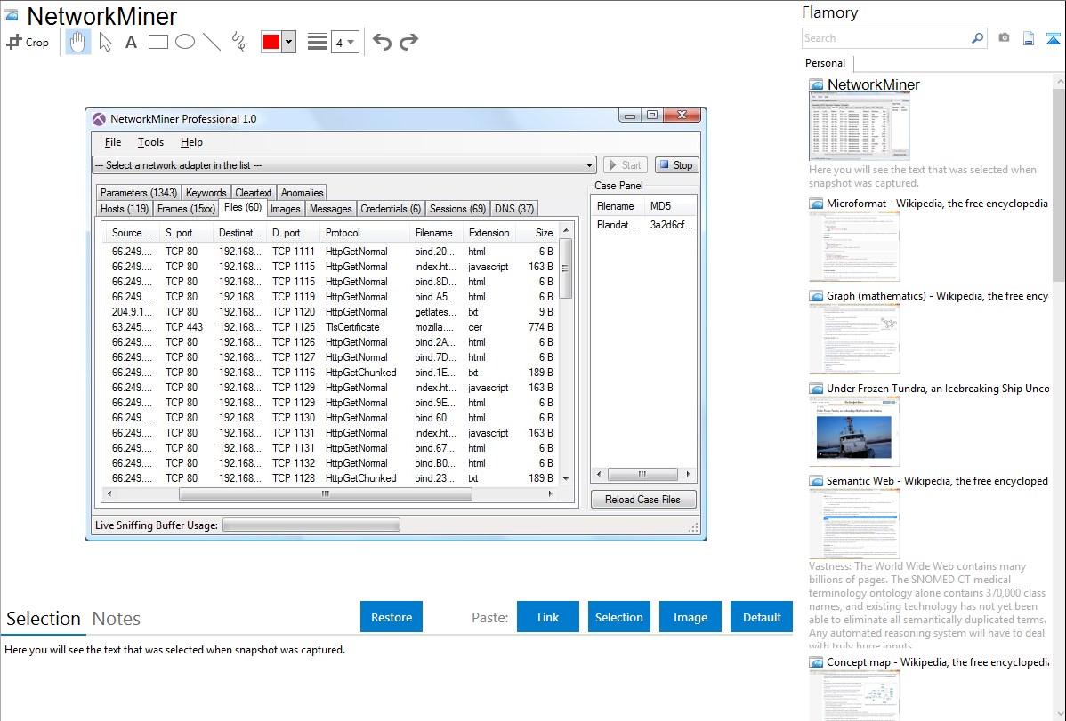Switch to the Notes tab
Image resolution: width=1066 pixels, height=721 pixels.
(117, 619)
